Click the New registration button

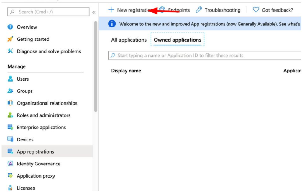tap(130, 10)
